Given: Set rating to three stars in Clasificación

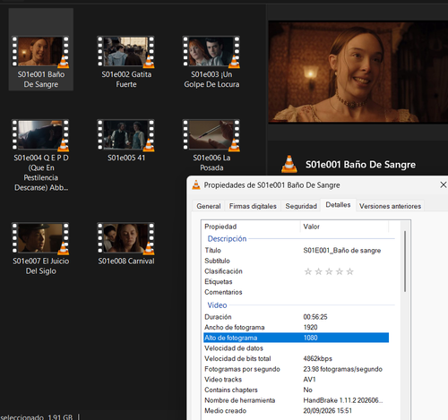Looking at the screenshot, I should tap(329, 271).
